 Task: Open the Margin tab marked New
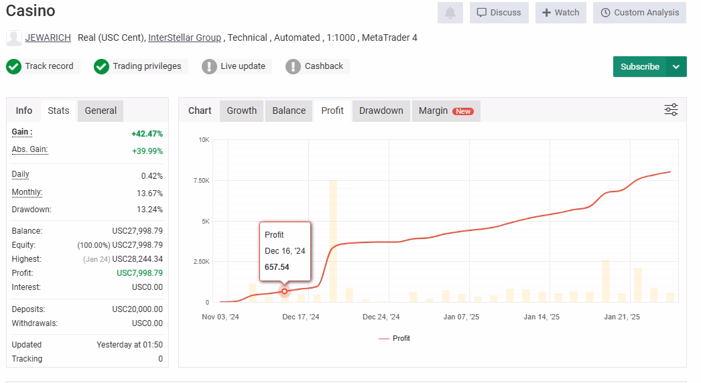pos(446,110)
